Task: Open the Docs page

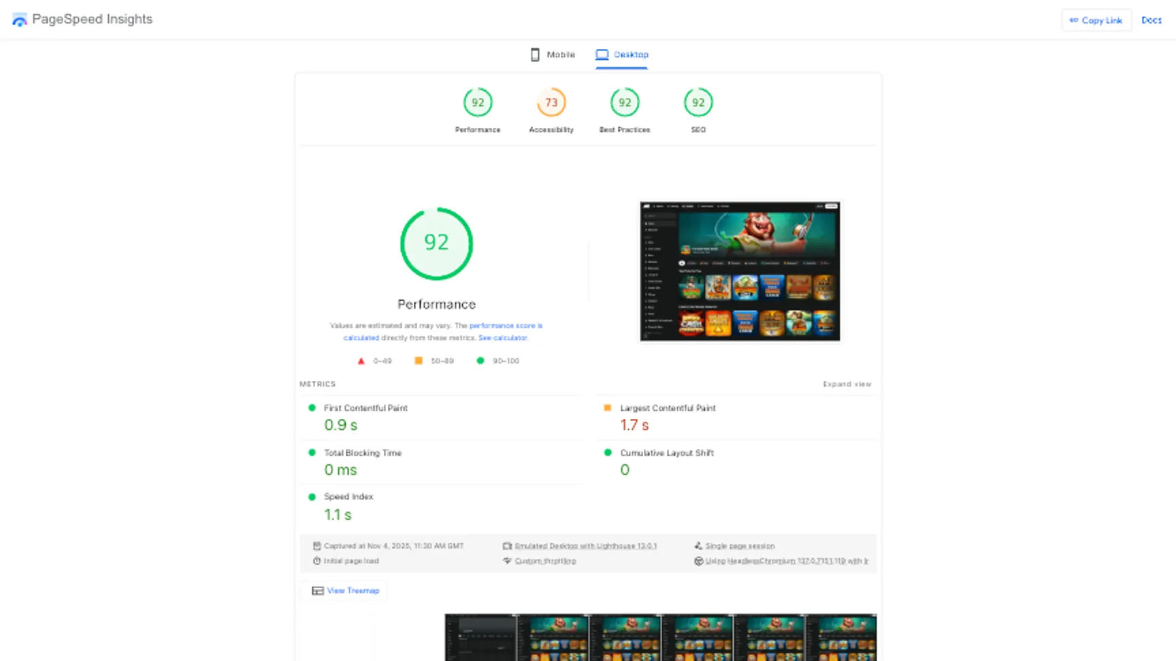Action: coord(1151,20)
